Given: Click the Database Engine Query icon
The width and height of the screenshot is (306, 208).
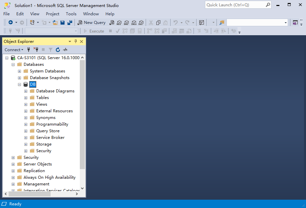Looking at the screenshot, I should click(x=112, y=23).
